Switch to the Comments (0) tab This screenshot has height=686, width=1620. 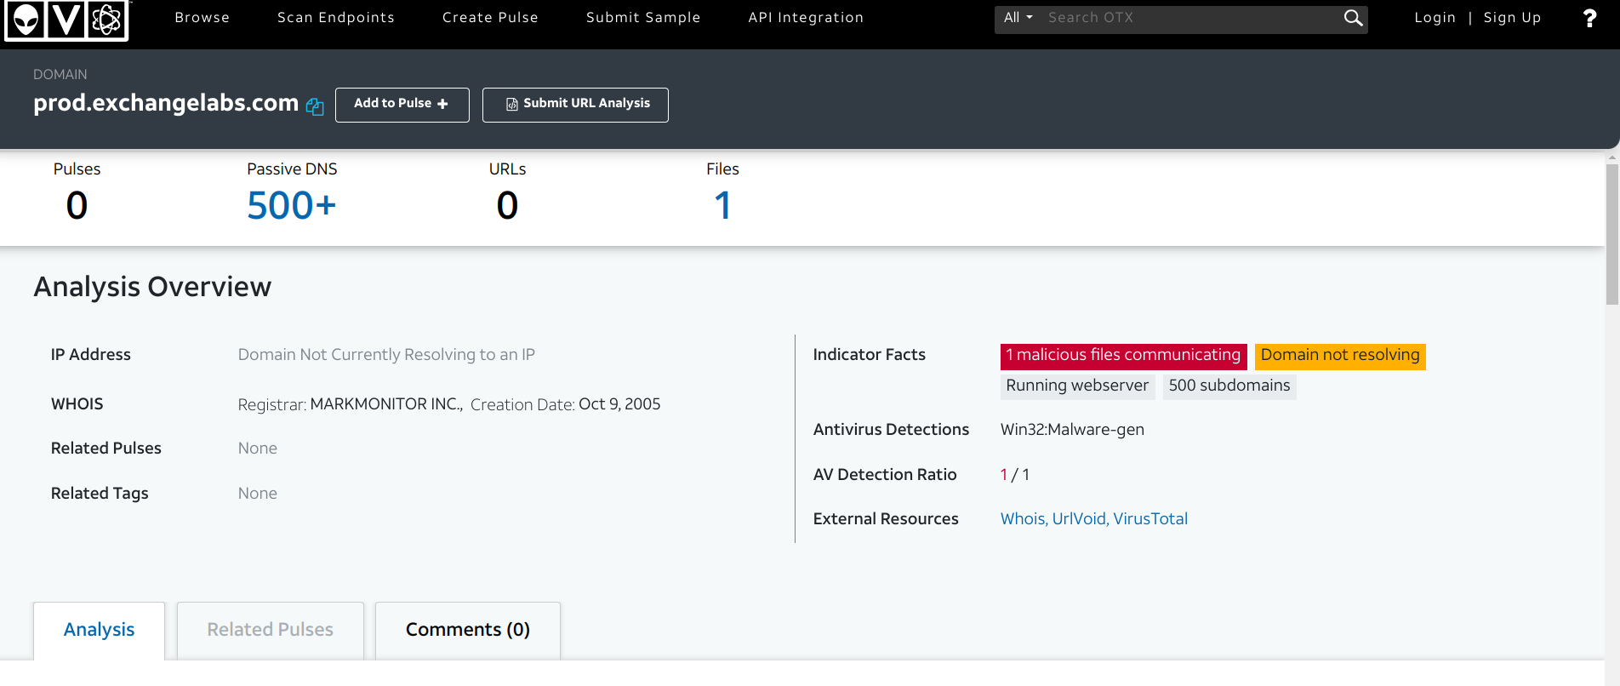[467, 630]
